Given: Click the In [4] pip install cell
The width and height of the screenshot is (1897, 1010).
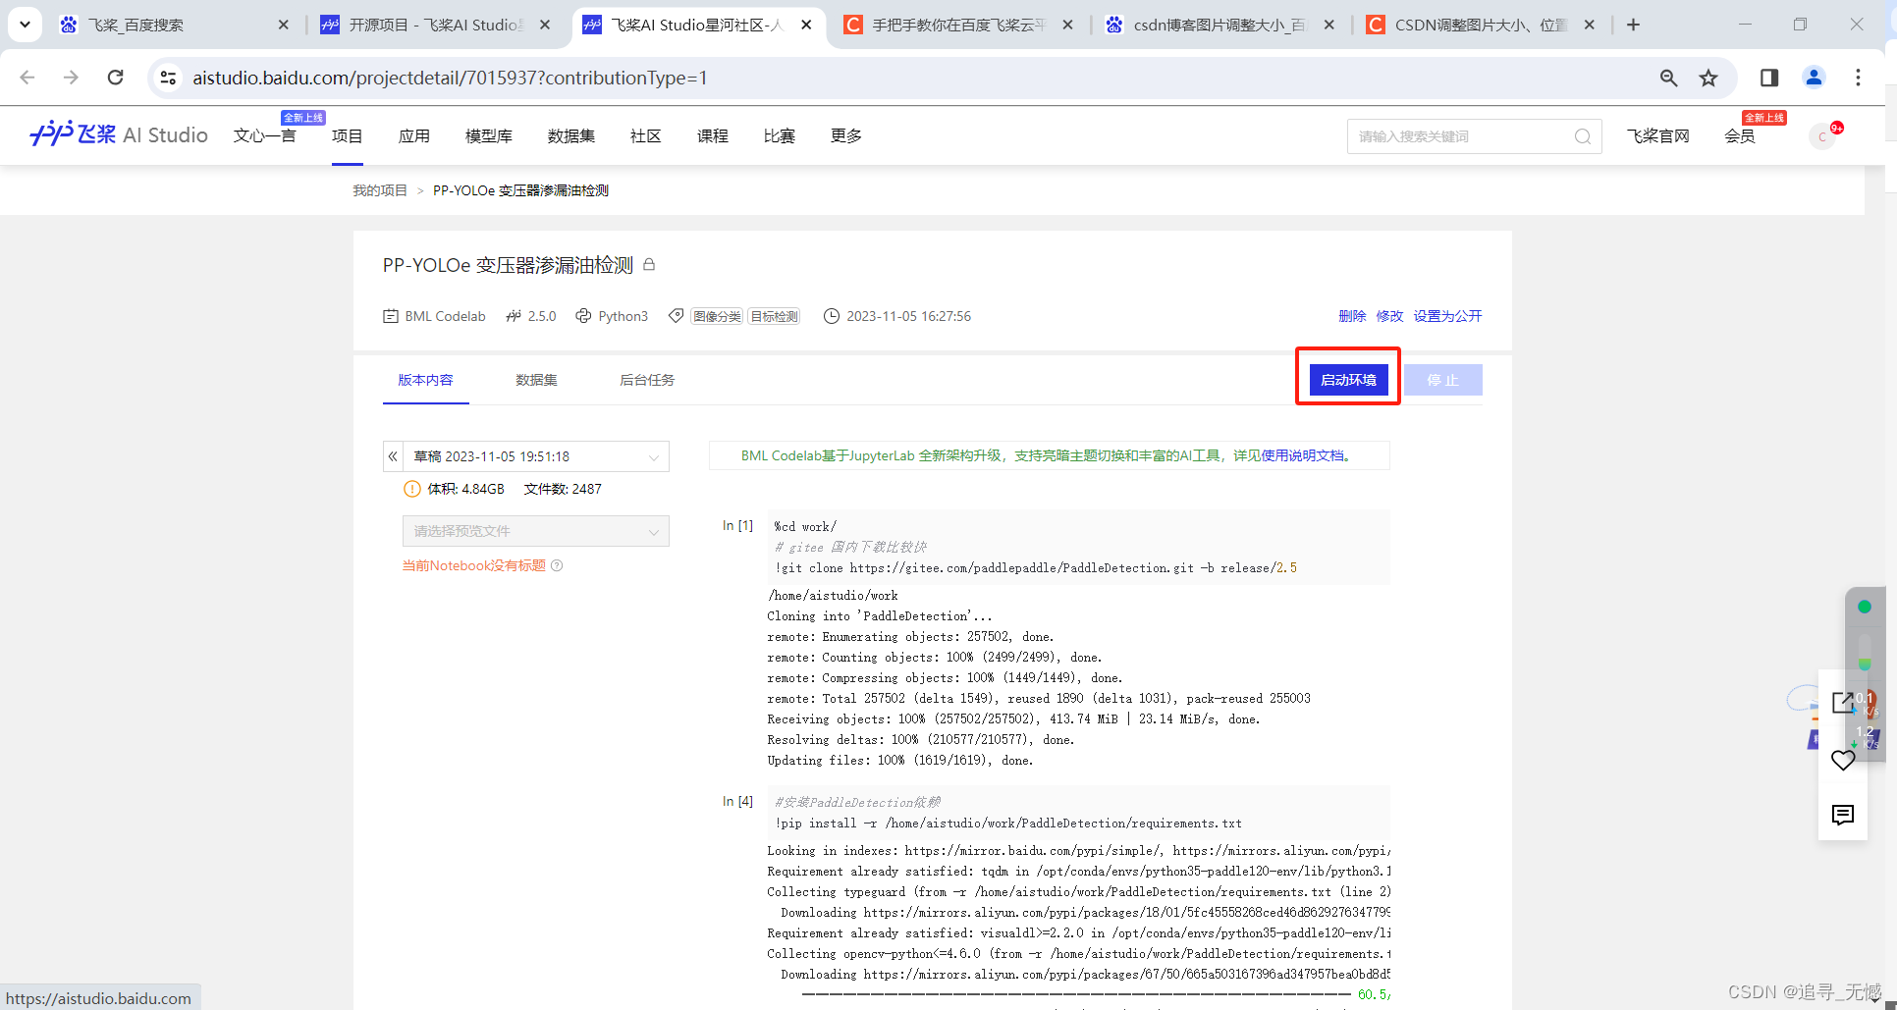Looking at the screenshot, I should 1079,813.
